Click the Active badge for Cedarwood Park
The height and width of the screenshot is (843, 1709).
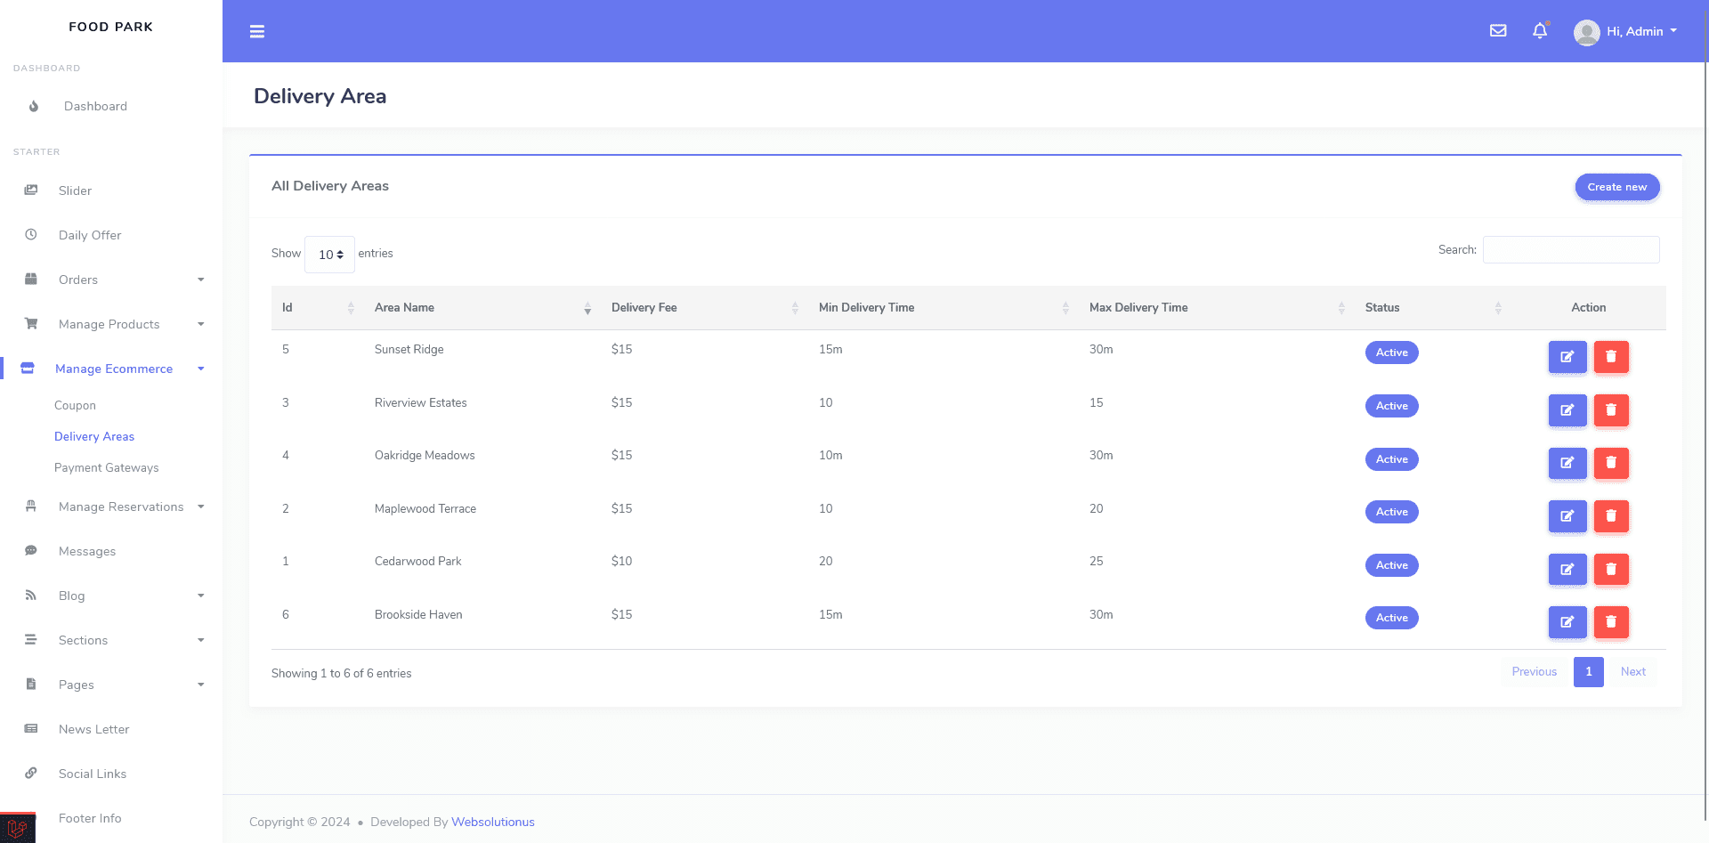click(x=1392, y=565)
